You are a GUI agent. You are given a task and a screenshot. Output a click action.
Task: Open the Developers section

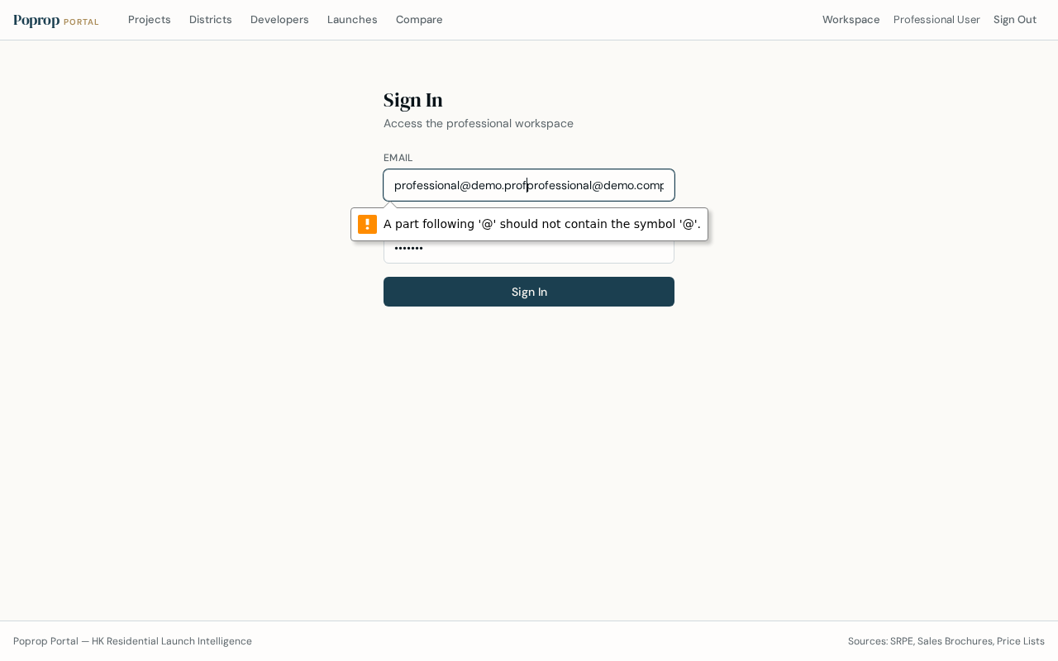[279, 20]
